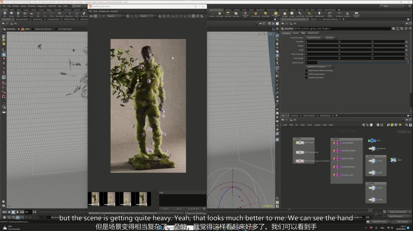
Task: Click the Ambient Light shelf tool
Action: 319,14
